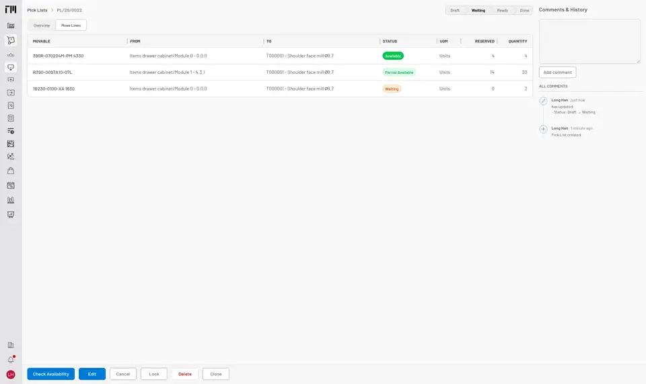
Task: Click the TO column header
Action: click(x=268, y=41)
